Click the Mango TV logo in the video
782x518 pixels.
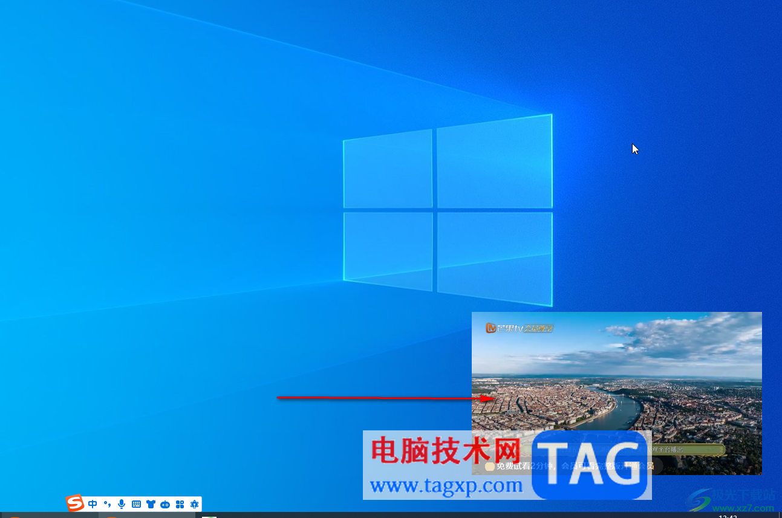(x=520, y=328)
